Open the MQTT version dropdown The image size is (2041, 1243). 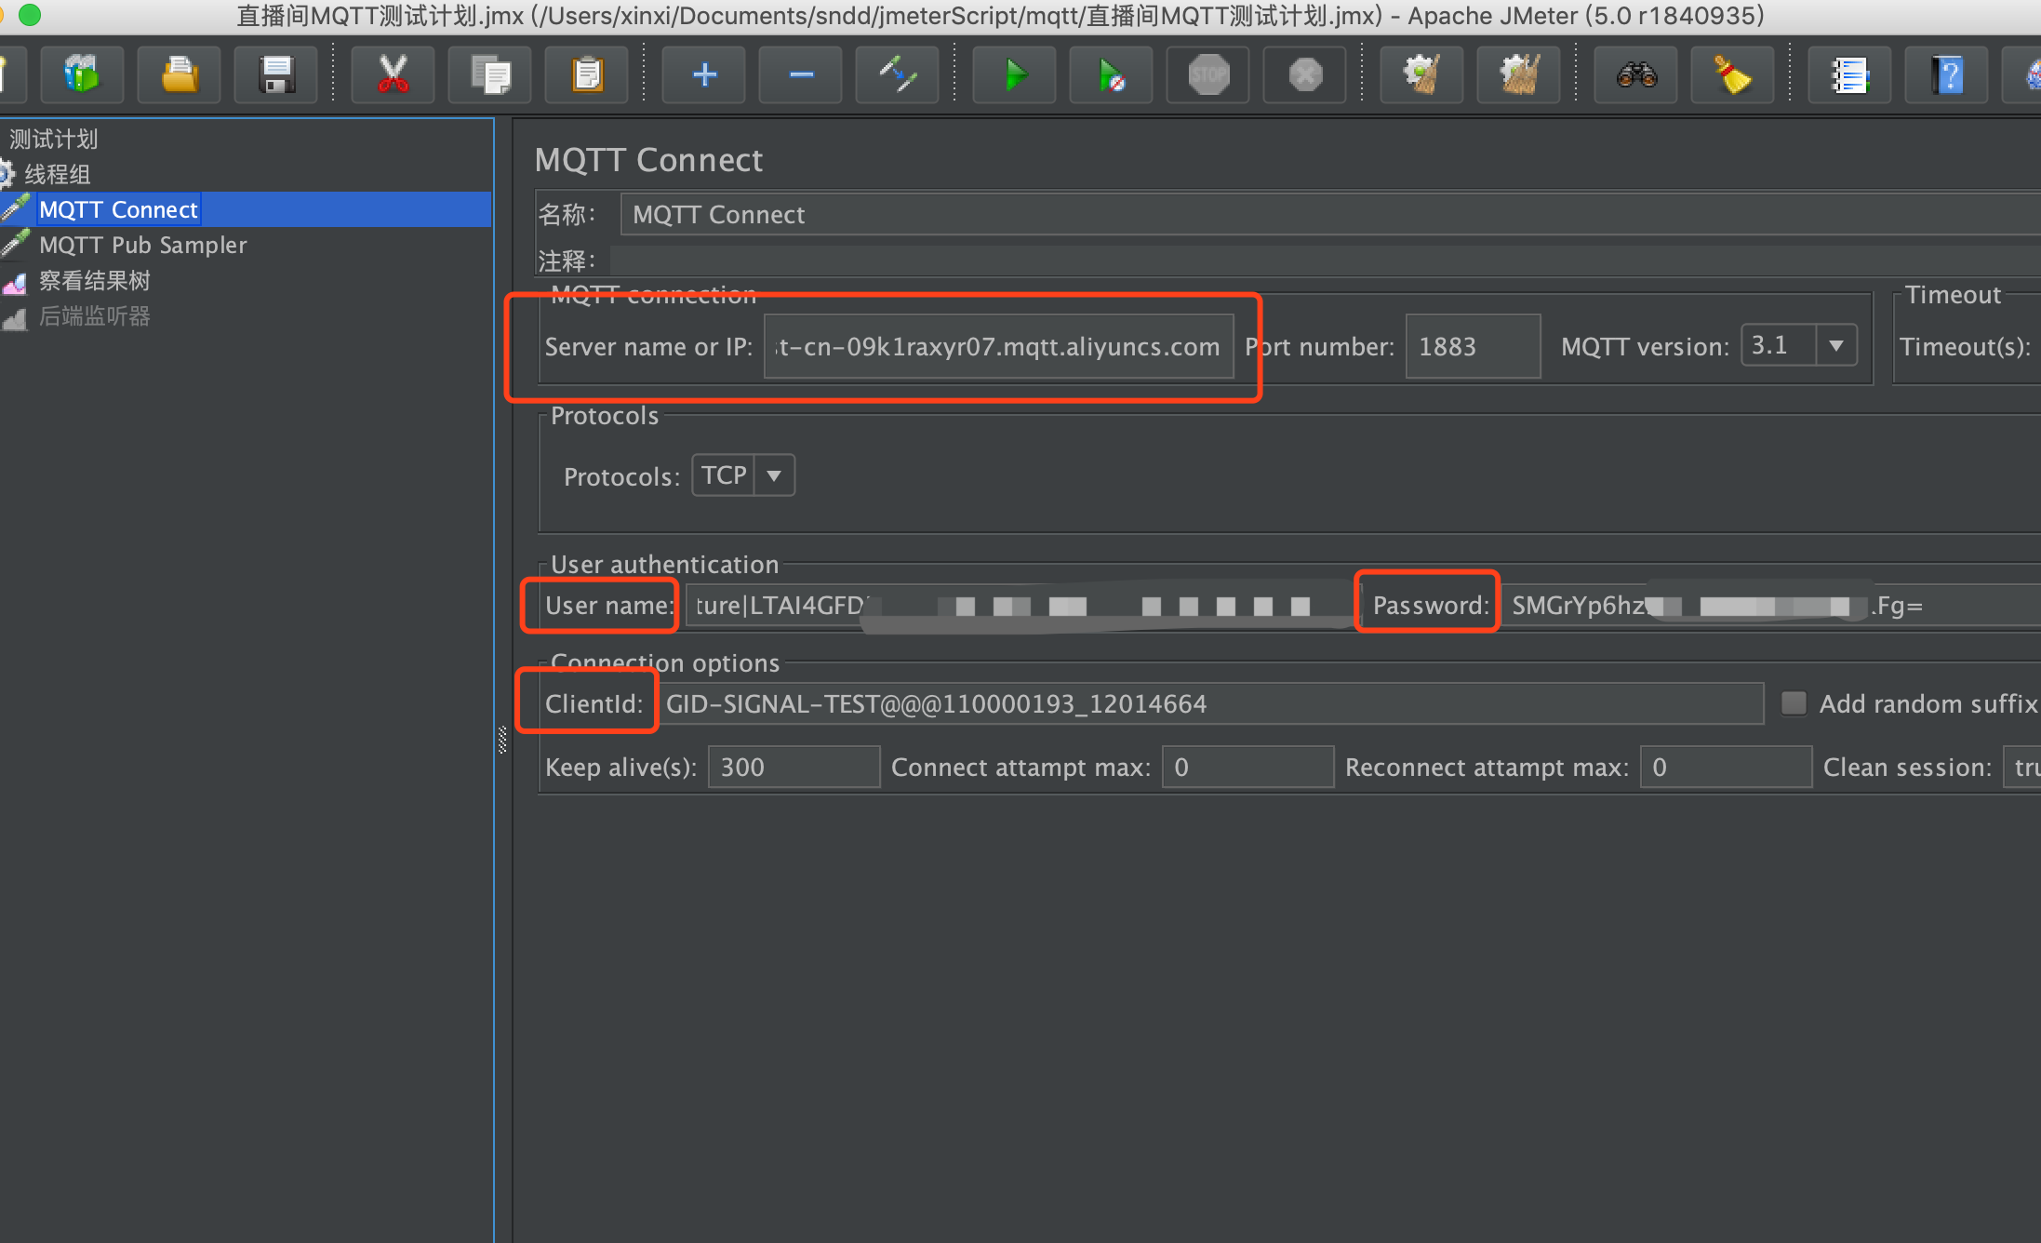point(1835,346)
